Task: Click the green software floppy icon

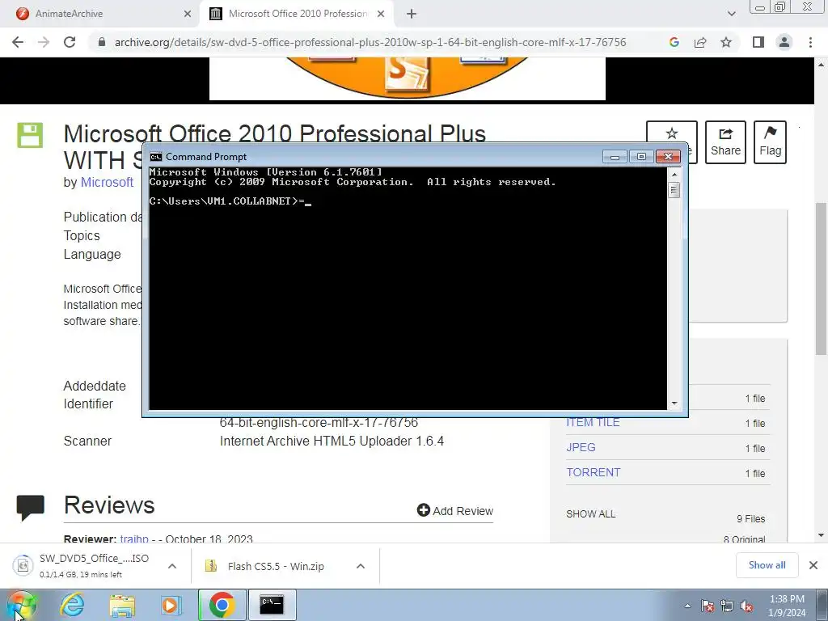Action: pos(30,135)
